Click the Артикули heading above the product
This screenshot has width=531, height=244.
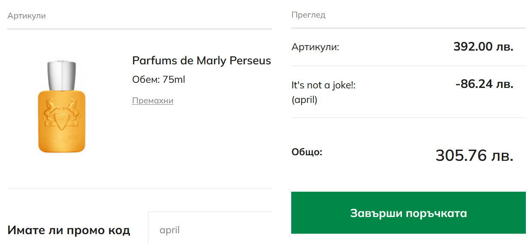27,16
